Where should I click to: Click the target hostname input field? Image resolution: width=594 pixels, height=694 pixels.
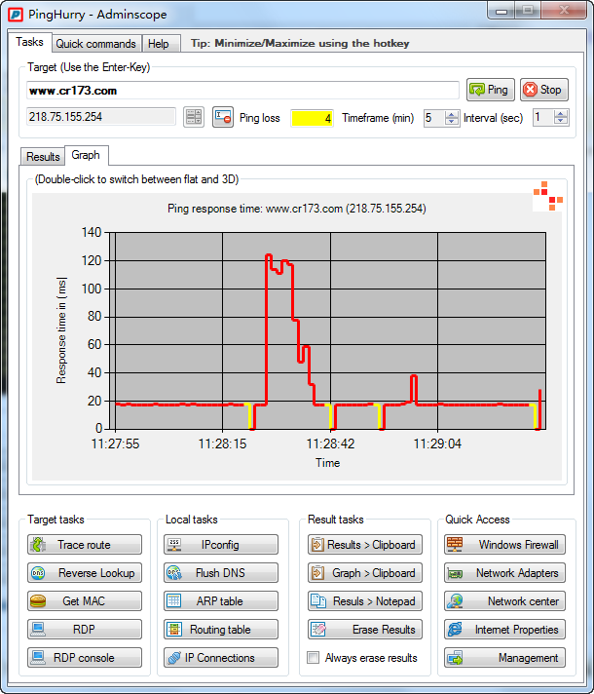242,91
